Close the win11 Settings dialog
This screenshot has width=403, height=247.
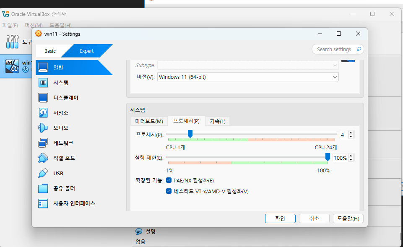pos(358,34)
